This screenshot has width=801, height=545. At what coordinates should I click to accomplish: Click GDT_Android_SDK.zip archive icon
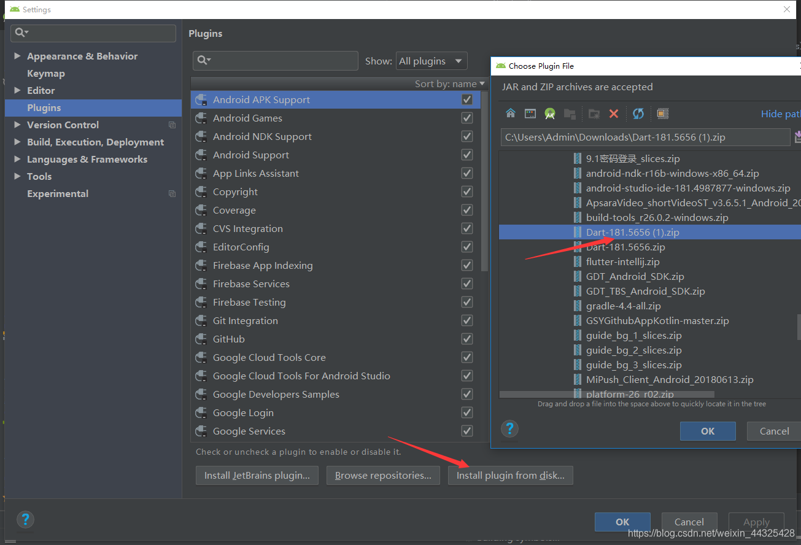pyautogui.click(x=577, y=276)
